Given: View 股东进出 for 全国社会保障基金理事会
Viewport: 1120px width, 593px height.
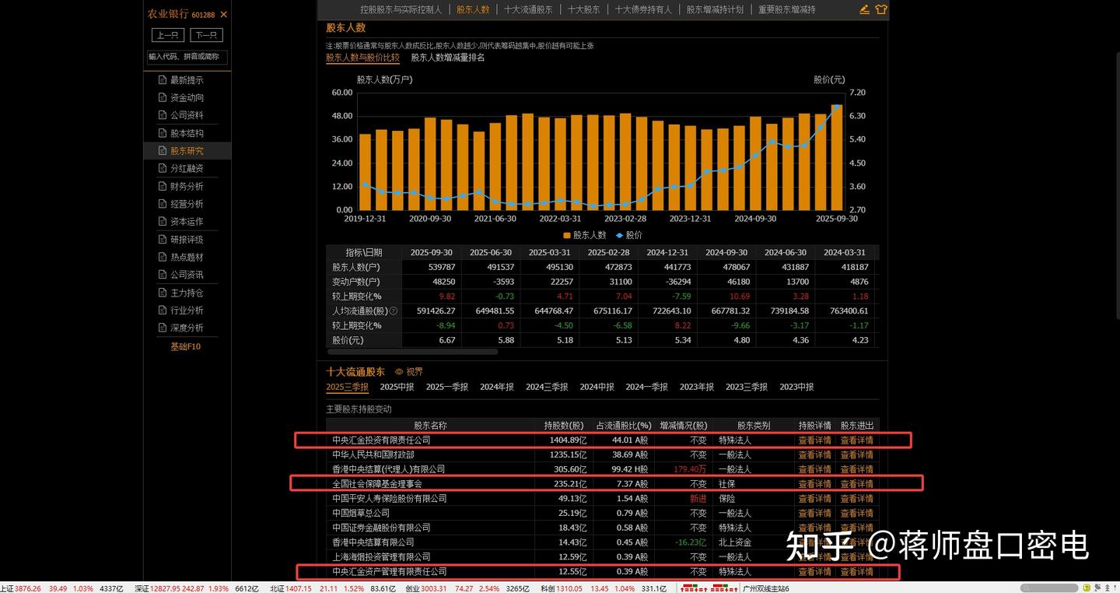Looking at the screenshot, I should [x=857, y=484].
